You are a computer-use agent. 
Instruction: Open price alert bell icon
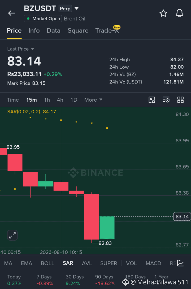click(x=179, y=13)
